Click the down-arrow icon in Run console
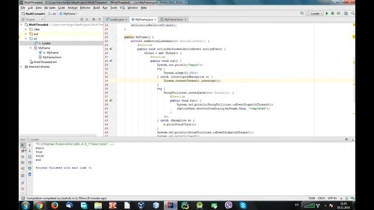374x210 pixels. click(30, 151)
